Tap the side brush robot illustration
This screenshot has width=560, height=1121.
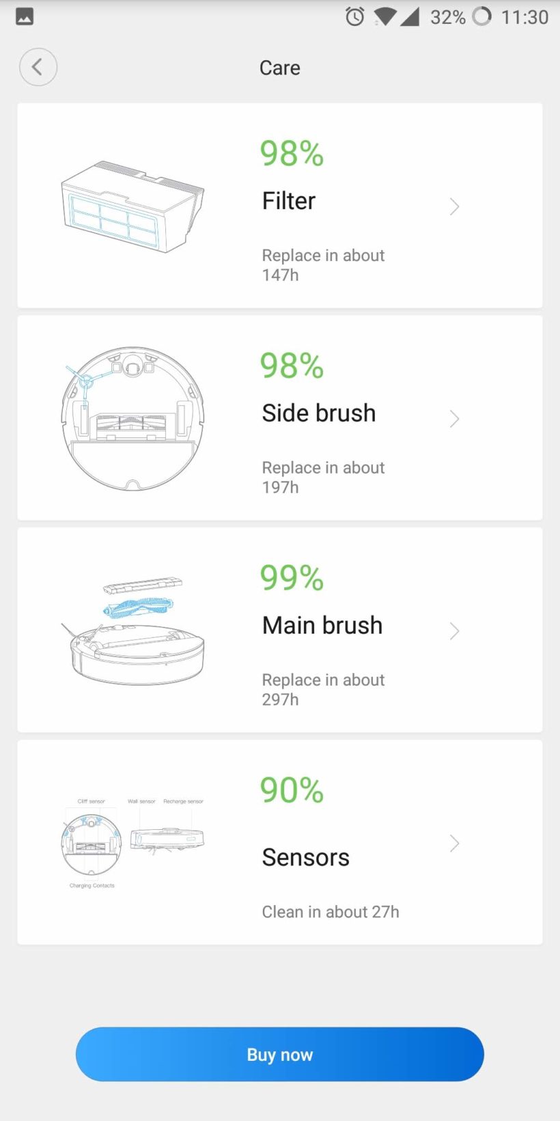(x=132, y=418)
